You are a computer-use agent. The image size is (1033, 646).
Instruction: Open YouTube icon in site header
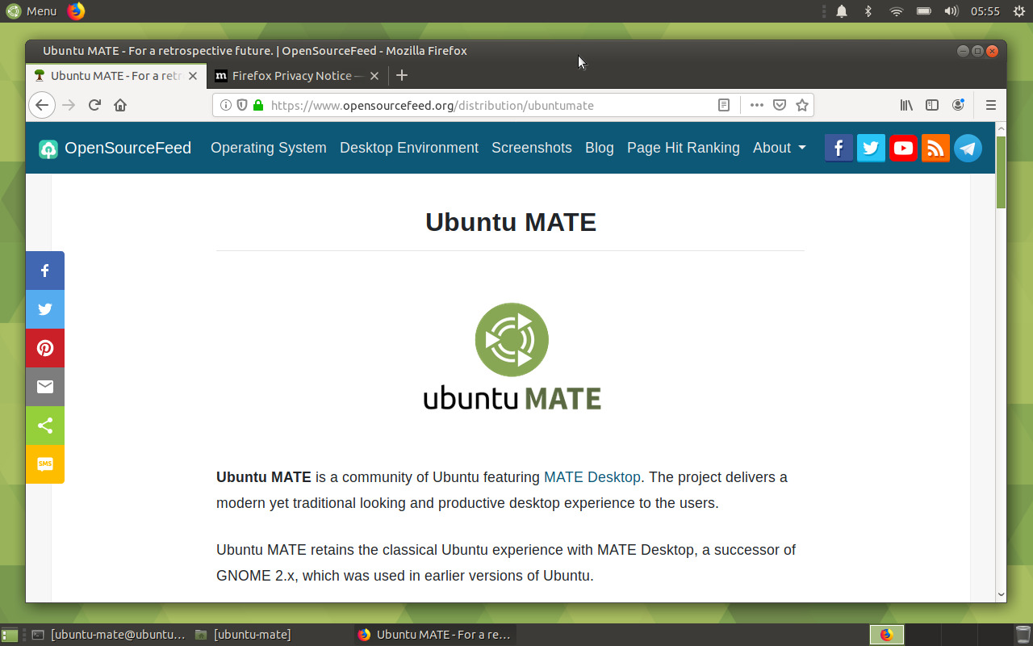903,148
